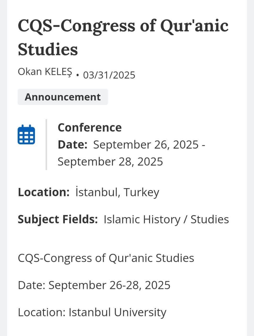Image resolution: width=254 pixels, height=336 pixels.
Task: Open author Okan KELEŞ profile link
Action: tap(45, 71)
